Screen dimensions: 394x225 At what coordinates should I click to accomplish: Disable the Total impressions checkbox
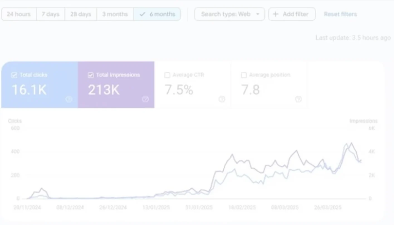coord(90,75)
